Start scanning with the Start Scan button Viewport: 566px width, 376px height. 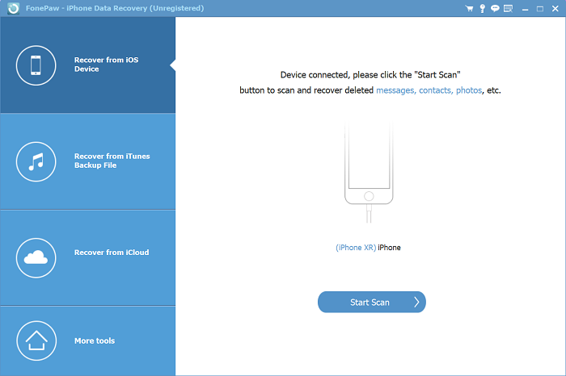click(372, 302)
